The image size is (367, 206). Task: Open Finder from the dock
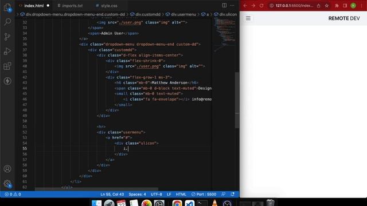[96, 203]
